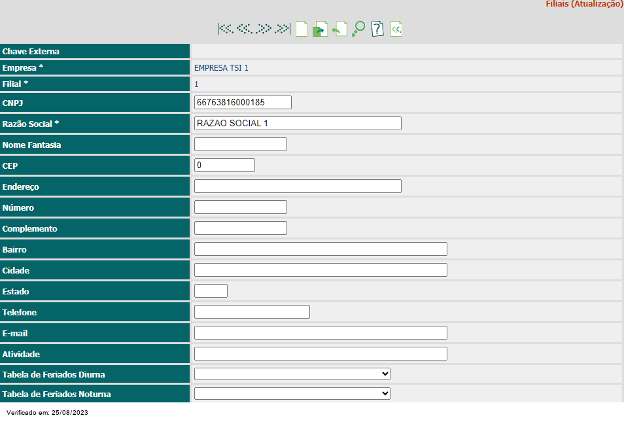The height and width of the screenshot is (422, 624).
Task: Click the Razão Social input field
Action: (298, 124)
